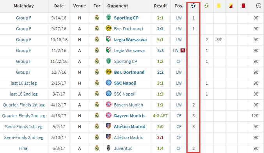Click the Bor. Dortmund 12/7/16 opponent link

pyautogui.click(x=129, y=72)
